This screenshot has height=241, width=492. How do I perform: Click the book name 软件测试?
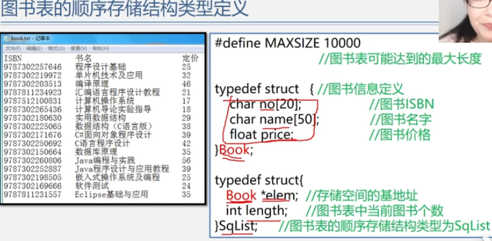(92, 186)
